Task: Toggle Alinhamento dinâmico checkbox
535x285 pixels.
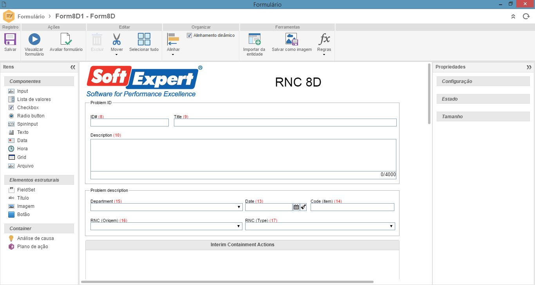Action: coord(190,35)
